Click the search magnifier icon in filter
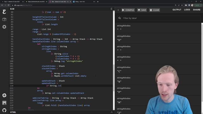203x114 pixels. [120, 18]
